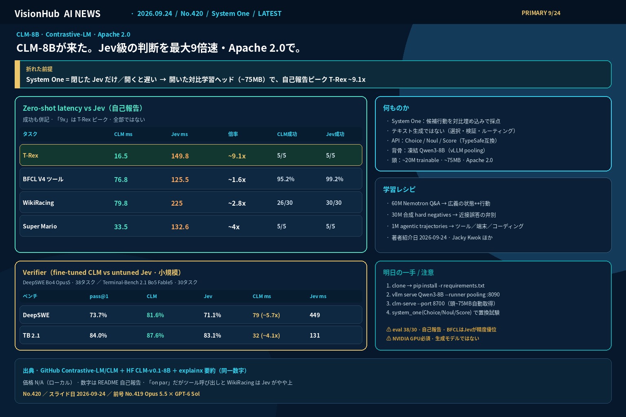The image size is (626, 417).
Task: Click the 折れた前提 label
Action: click(39, 69)
